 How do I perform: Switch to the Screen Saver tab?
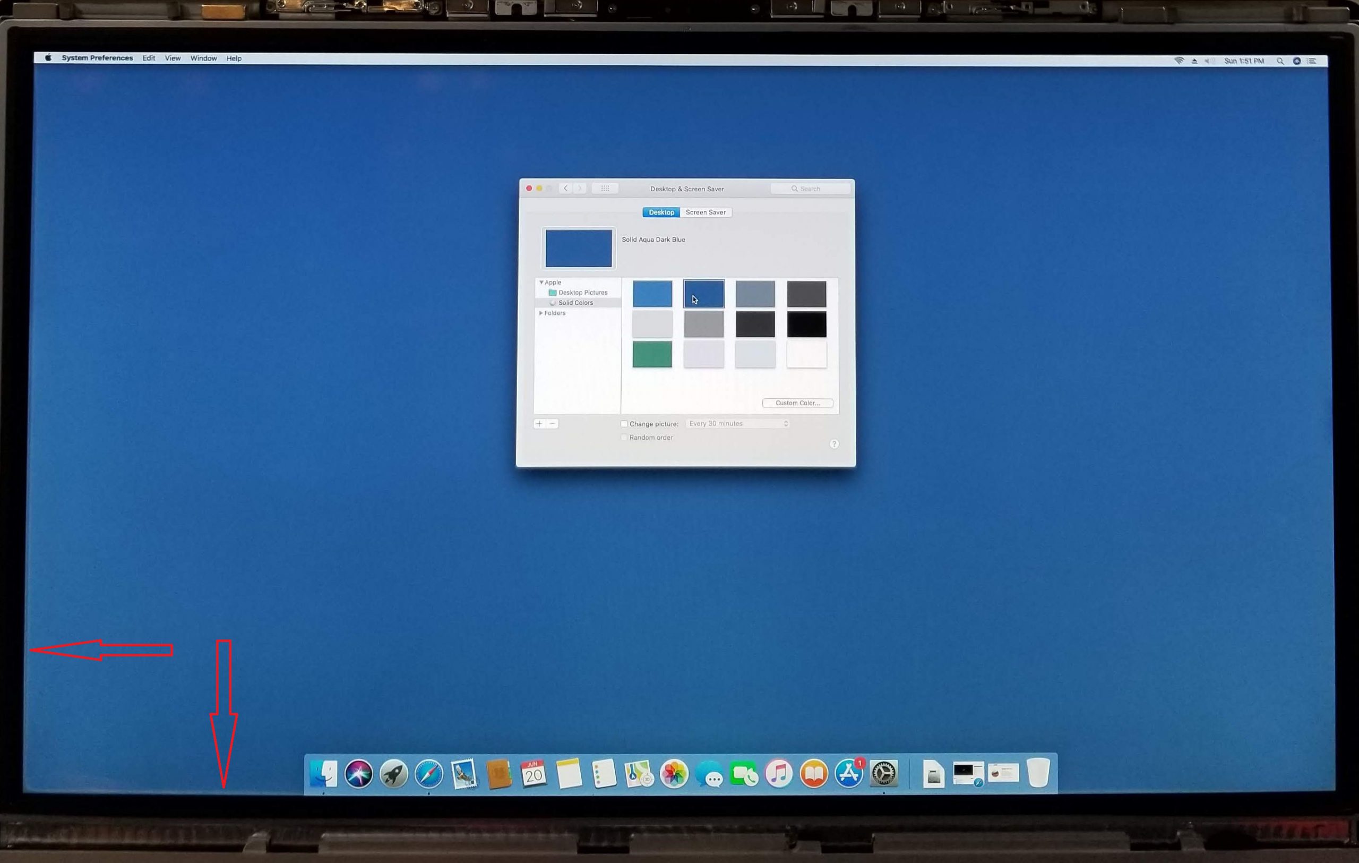(x=706, y=212)
